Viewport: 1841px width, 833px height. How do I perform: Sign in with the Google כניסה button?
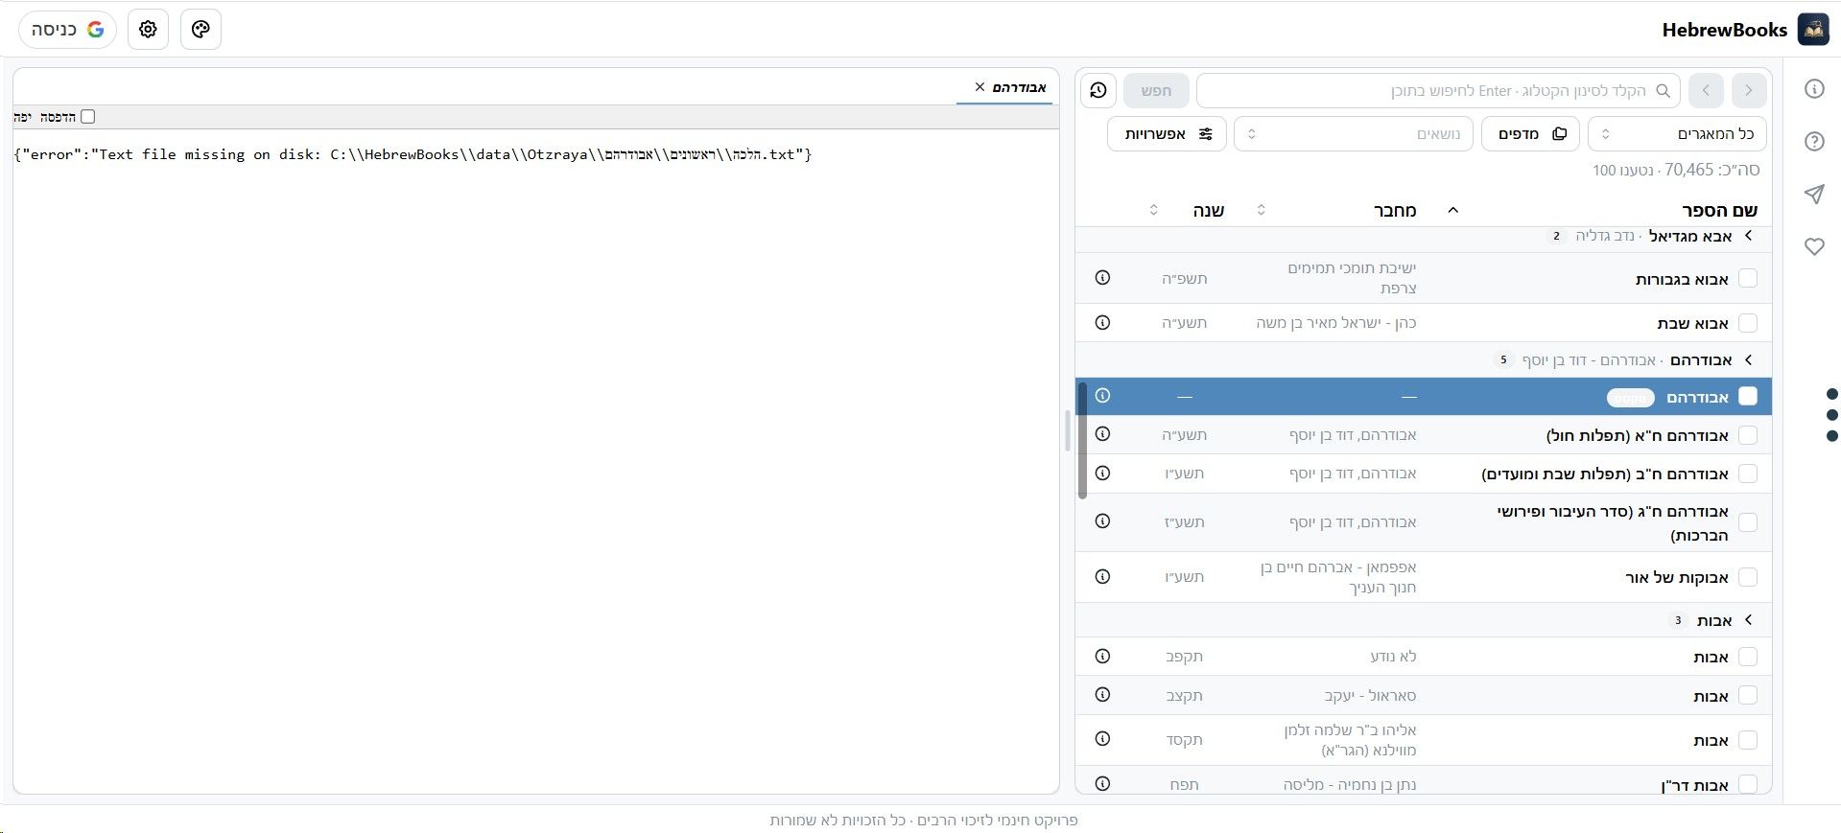coord(67,29)
